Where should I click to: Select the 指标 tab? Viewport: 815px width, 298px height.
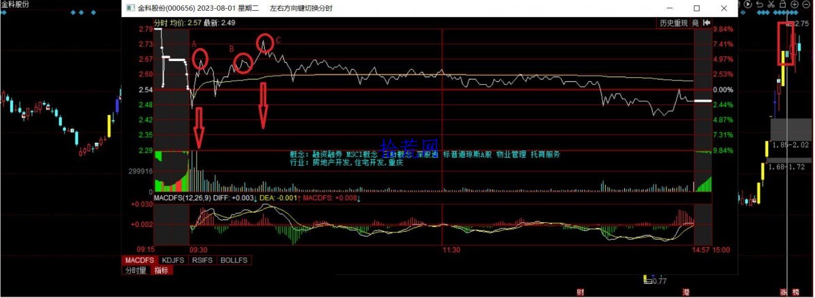(x=162, y=270)
